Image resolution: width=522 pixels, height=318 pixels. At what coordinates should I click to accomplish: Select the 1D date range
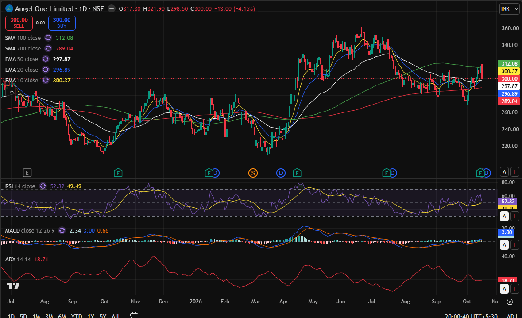point(11,316)
